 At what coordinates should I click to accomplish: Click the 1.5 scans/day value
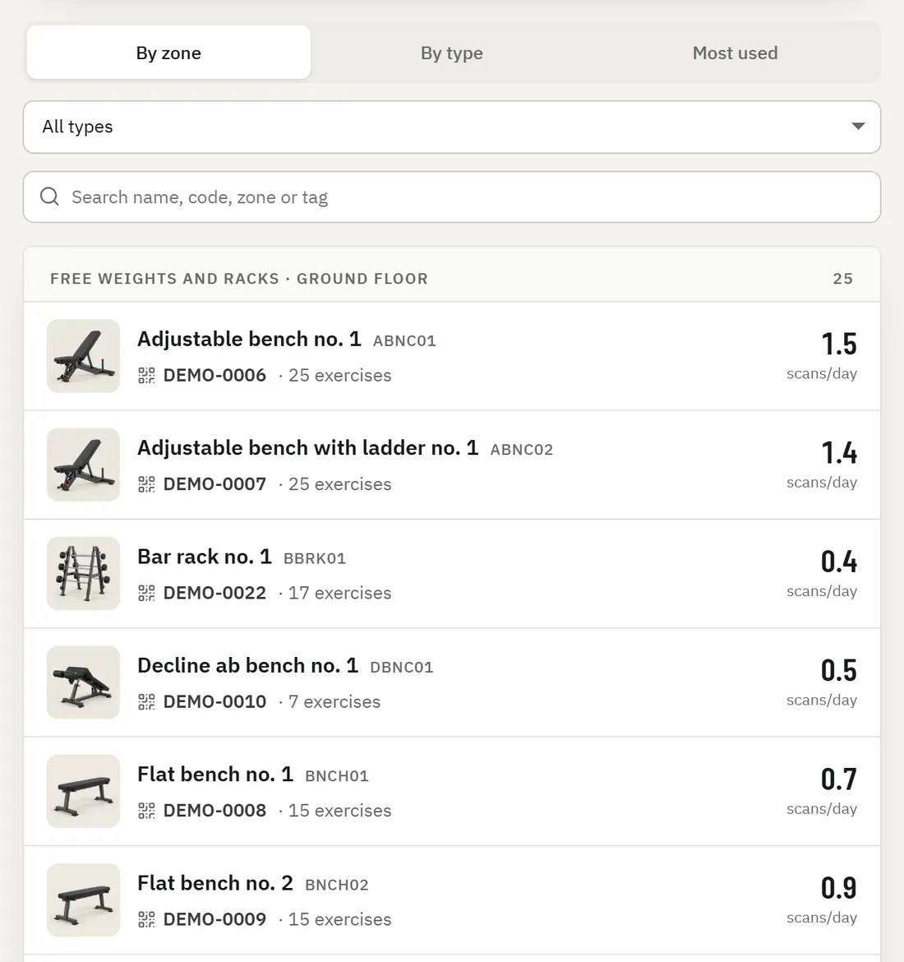[x=839, y=345]
